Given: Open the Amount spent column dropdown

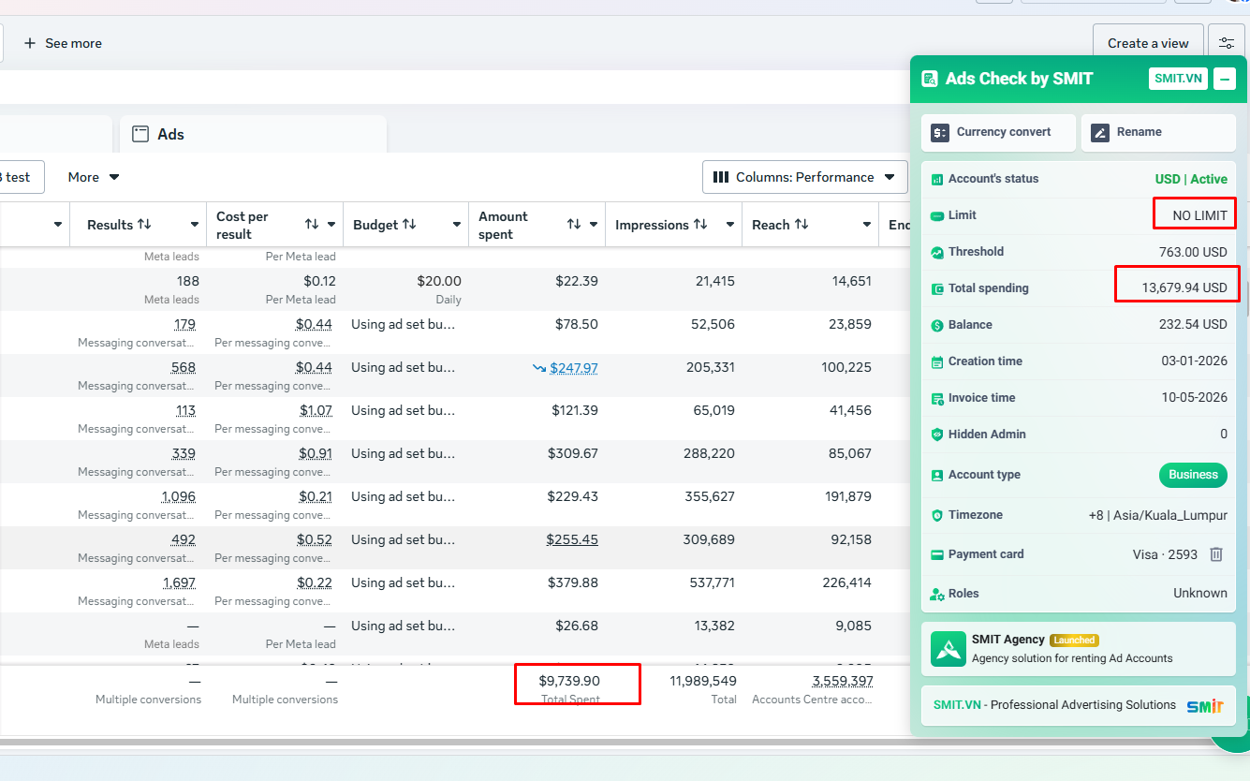Looking at the screenshot, I should pos(594,225).
